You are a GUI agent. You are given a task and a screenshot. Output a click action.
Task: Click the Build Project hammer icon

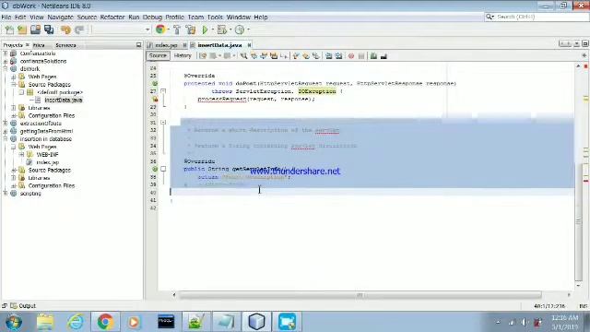coord(177,30)
